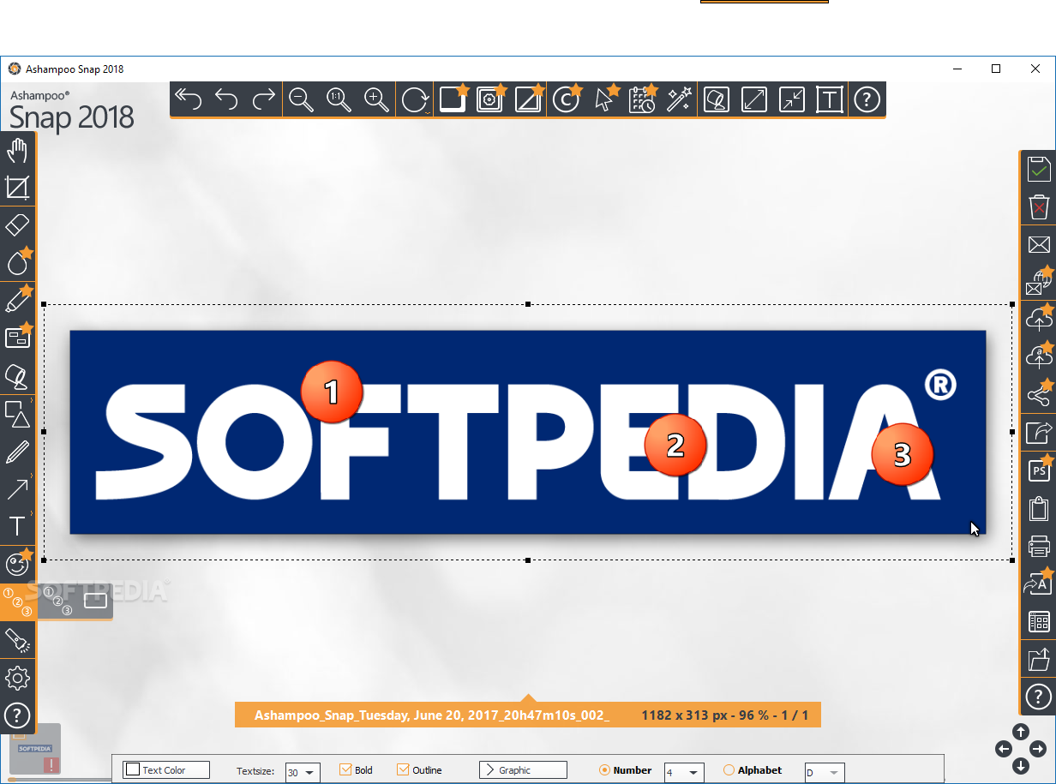Save the capture with the checkmark disk icon
This screenshot has height=784, width=1056.
pos(1039,169)
